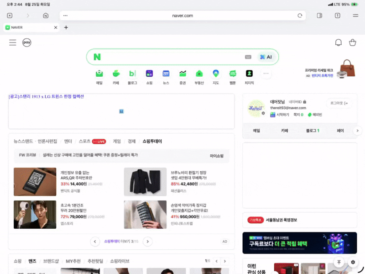
Task: Open the on-screen keyboard icon in search bar
Action: coord(248,57)
